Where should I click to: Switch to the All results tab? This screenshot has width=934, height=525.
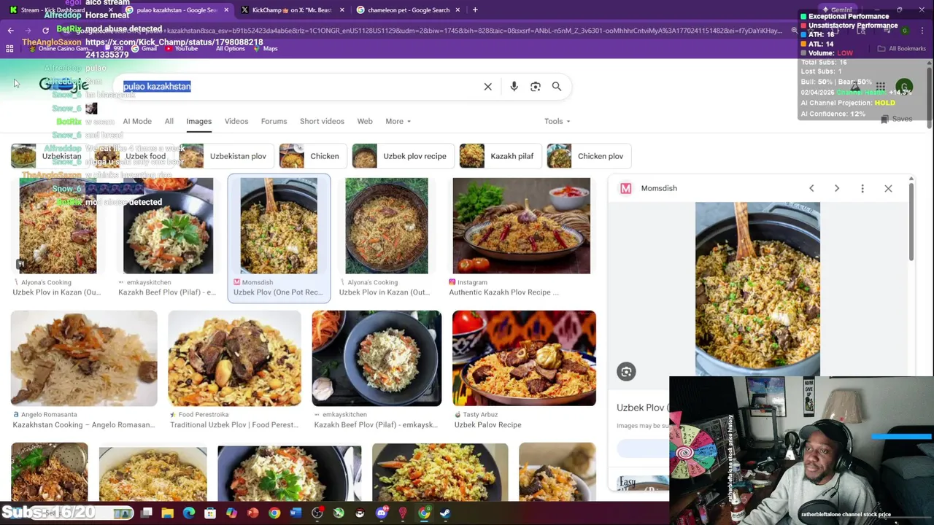(169, 121)
